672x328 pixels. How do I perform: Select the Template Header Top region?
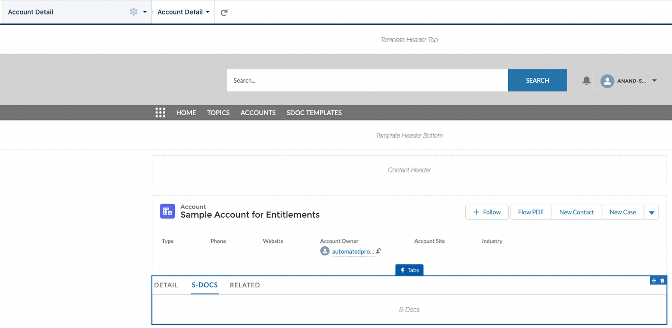pos(409,40)
